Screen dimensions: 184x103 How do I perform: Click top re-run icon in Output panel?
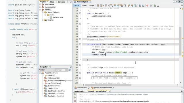[75, 94]
